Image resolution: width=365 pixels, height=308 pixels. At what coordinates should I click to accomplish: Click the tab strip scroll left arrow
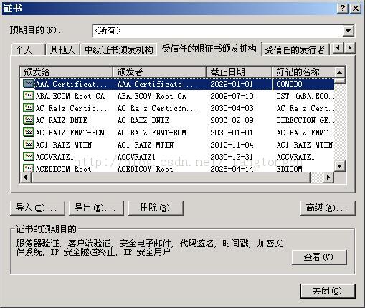point(338,48)
